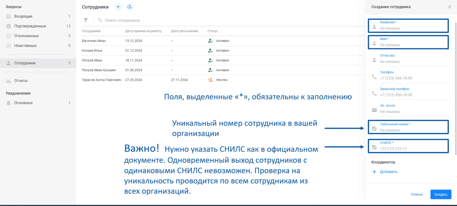This screenshot has width=457, height=206.
Task: Click Отмена to cancel creation
Action: (x=416, y=195)
